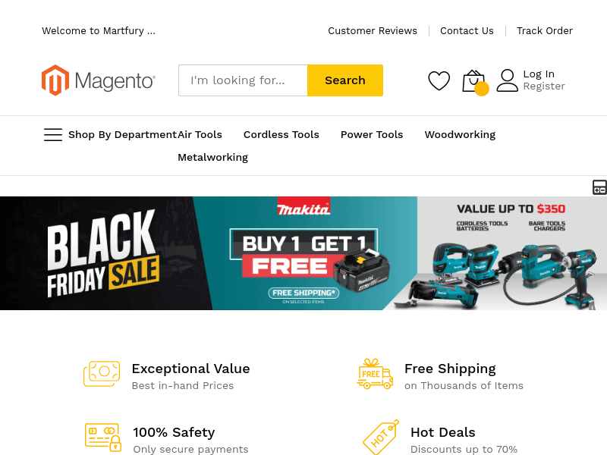
Task: Focus the I'm looking for search field
Action: click(243, 80)
